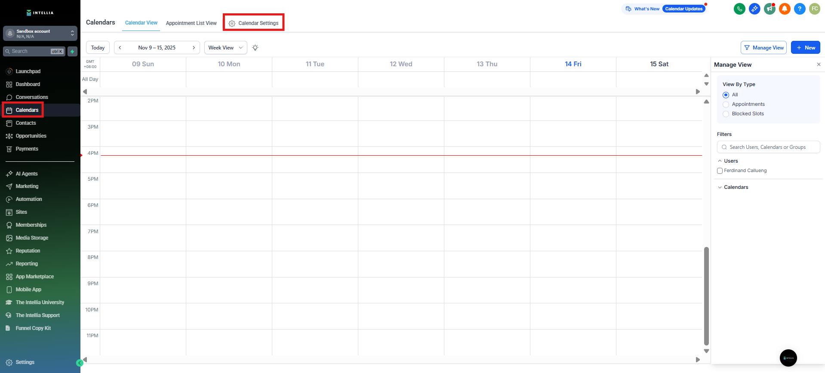825x373 pixels.
Task: Open Marketing in the sidebar
Action: click(27, 186)
